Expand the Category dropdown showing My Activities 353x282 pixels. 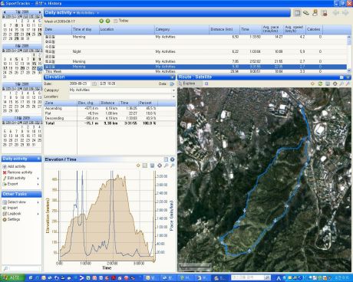pos(173,90)
